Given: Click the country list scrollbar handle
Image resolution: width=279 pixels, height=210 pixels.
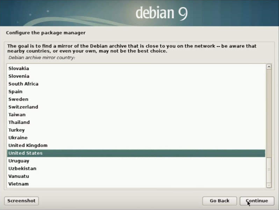Looking at the screenshot, I should pos(269,170).
